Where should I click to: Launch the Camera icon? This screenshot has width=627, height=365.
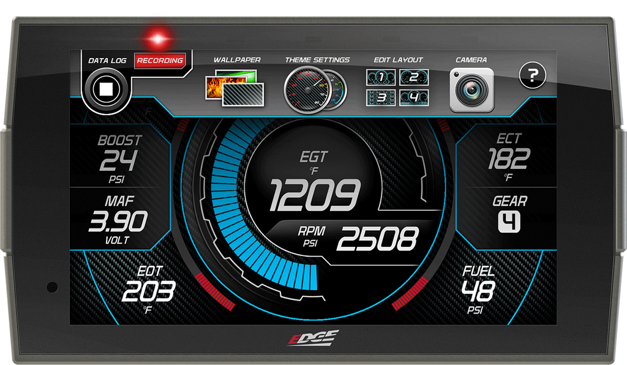pos(471,91)
